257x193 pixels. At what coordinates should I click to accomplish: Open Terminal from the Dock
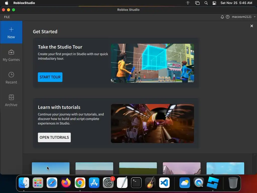[x=136, y=183]
